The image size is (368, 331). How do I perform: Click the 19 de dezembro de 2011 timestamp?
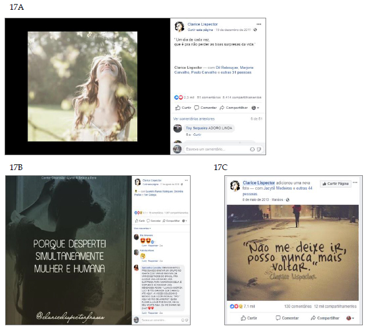click(233, 30)
